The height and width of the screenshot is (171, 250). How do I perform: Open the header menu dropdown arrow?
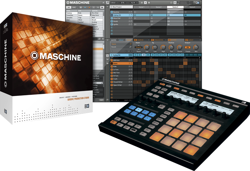pos(103,3)
